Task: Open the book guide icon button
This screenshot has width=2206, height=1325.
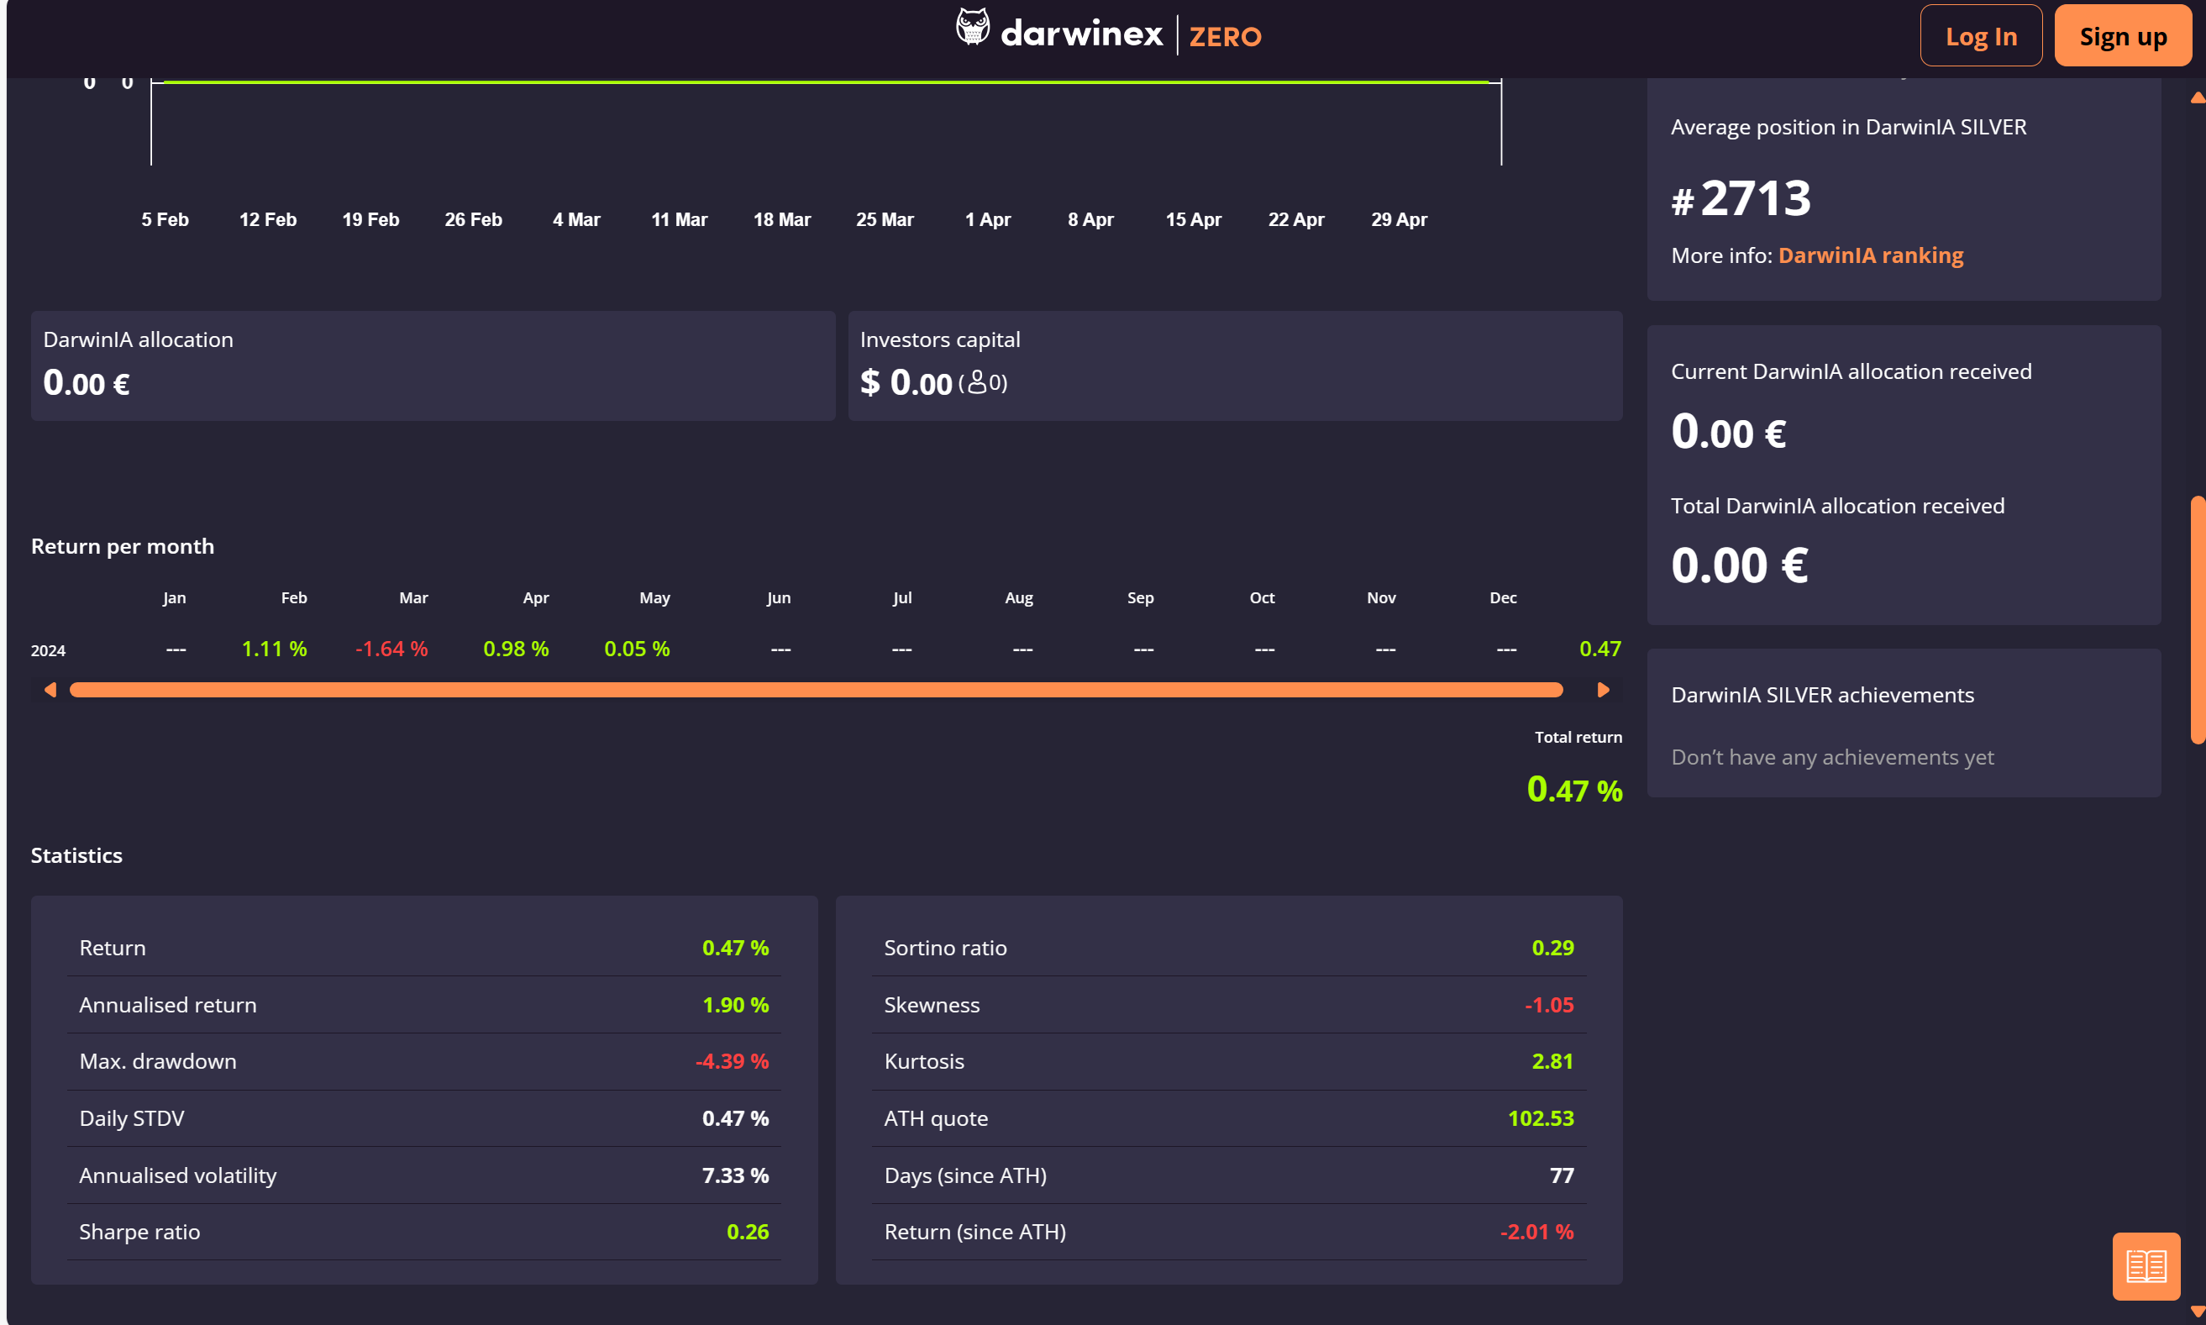Action: [x=2146, y=1265]
